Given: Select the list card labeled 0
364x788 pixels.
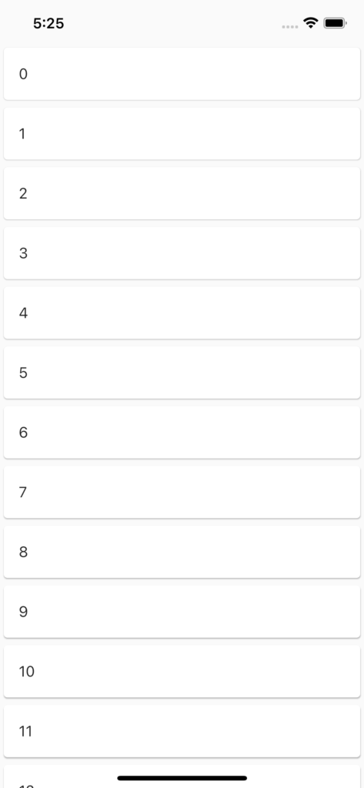Looking at the screenshot, I should [x=182, y=74].
